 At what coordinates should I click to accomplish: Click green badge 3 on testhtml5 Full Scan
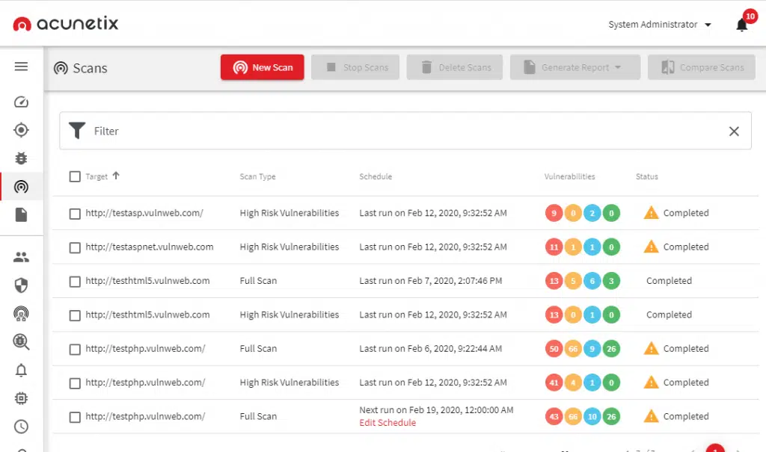[611, 281]
